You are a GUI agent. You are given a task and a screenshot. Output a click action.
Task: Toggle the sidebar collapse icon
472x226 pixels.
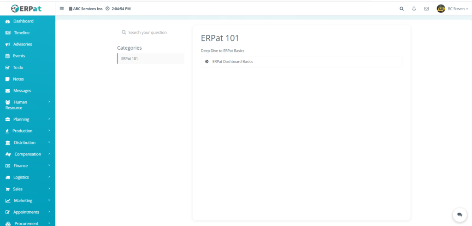pyautogui.click(x=62, y=9)
